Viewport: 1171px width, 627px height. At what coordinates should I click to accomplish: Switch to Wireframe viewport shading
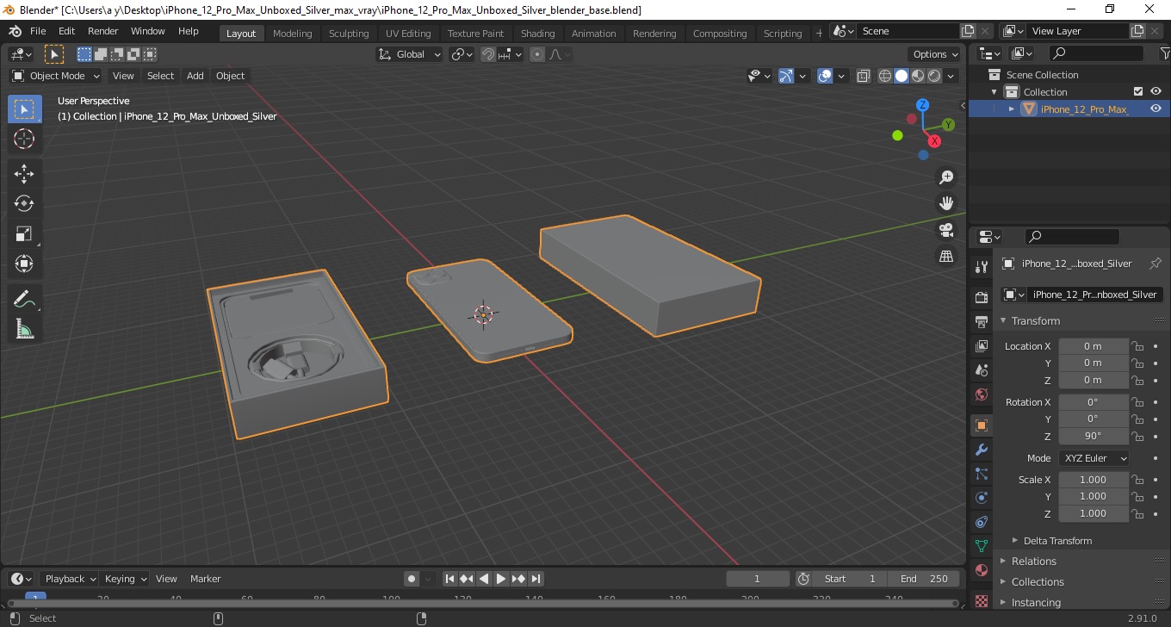point(884,76)
